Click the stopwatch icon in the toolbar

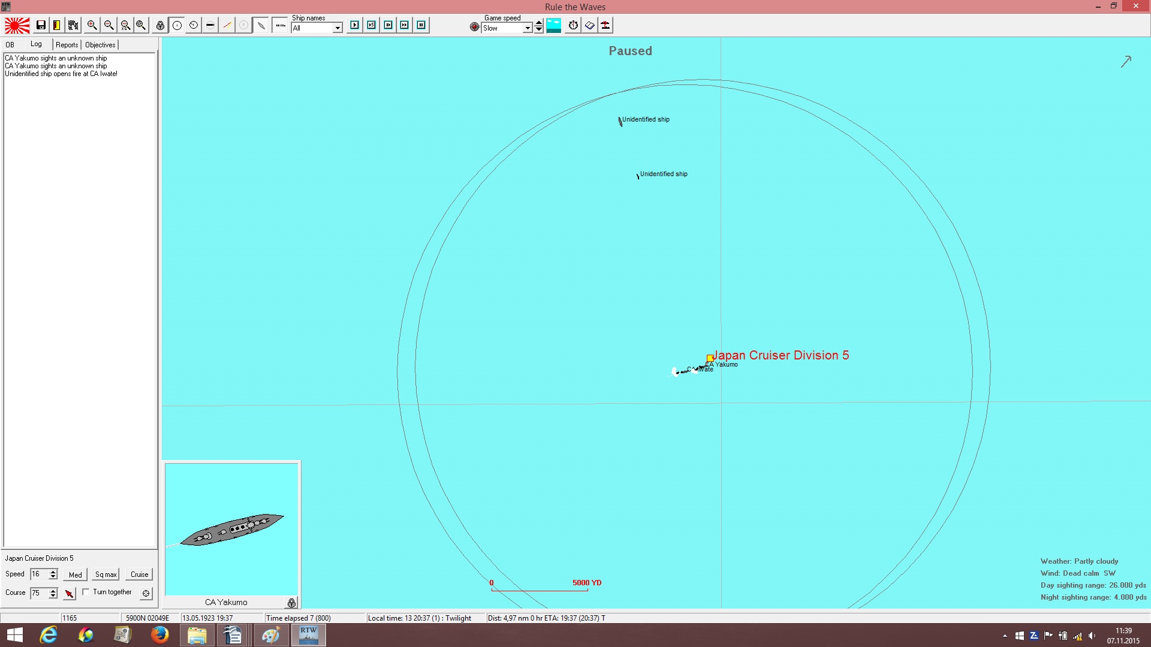pos(573,25)
